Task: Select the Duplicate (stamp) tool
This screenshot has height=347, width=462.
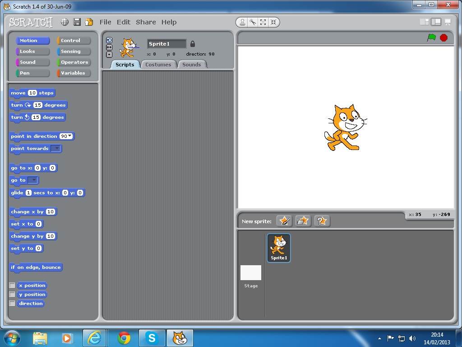Action: coord(242,22)
